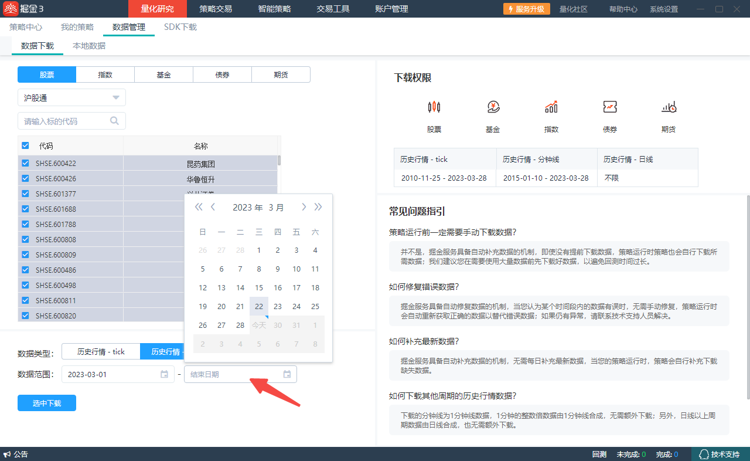
Task: Click the 昆药集团 name cell
Action: [200, 164]
